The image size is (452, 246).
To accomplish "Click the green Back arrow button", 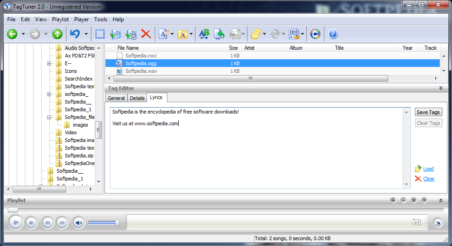I will tap(12, 34).
